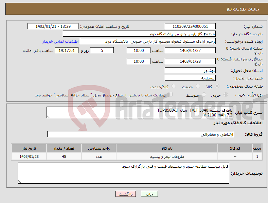Click the ردیف column header
This screenshot has height=203, width=268.
257,148
